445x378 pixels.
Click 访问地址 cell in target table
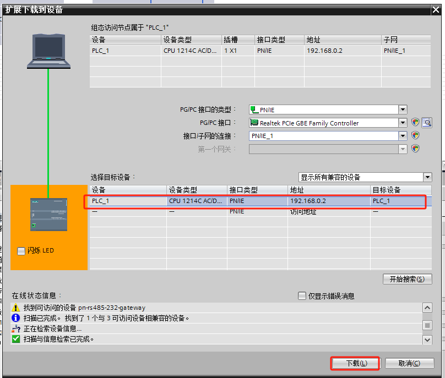pos(303,211)
